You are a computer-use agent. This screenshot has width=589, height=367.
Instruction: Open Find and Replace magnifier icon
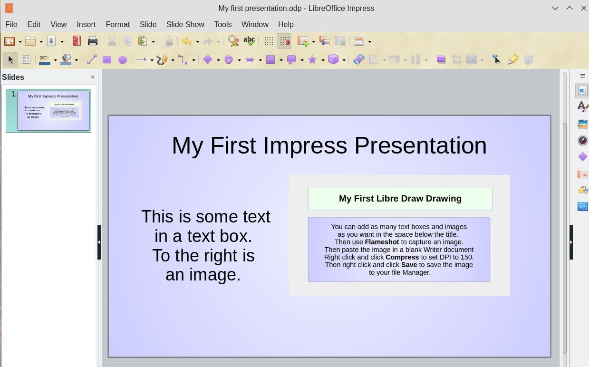[233, 41]
